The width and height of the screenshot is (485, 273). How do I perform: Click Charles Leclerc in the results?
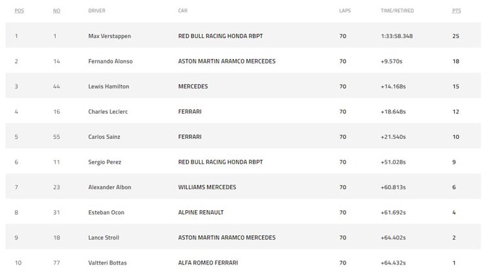[108, 112]
